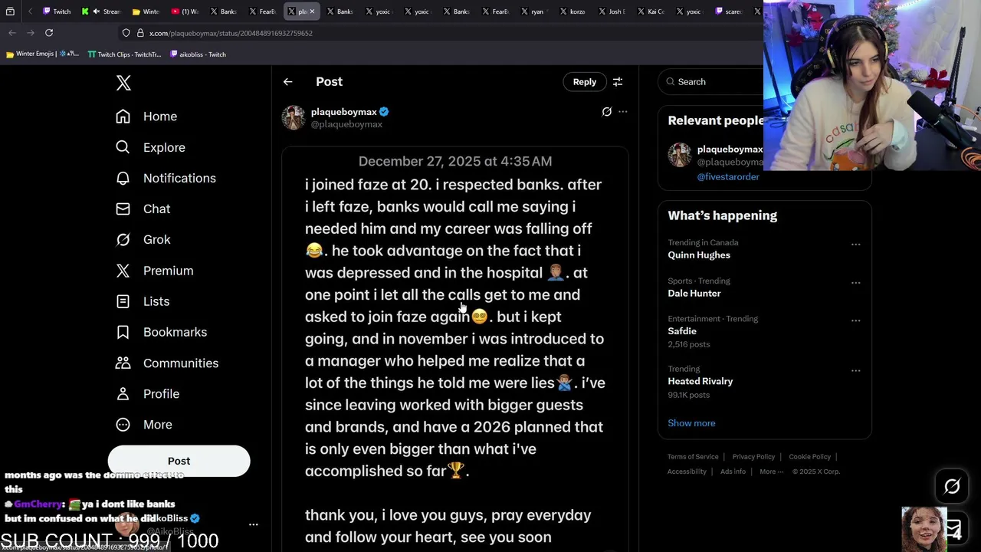The height and width of the screenshot is (552, 981).
Task: Open Chat messages in sidebar
Action: pyautogui.click(x=143, y=209)
